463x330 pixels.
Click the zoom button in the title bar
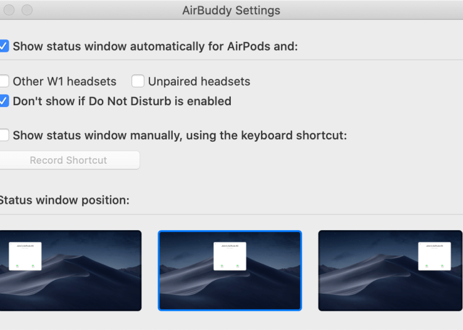tap(27, 10)
